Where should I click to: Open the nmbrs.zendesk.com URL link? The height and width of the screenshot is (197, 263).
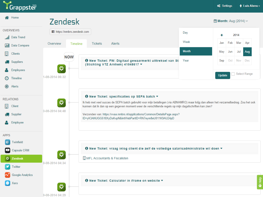[70, 32]
